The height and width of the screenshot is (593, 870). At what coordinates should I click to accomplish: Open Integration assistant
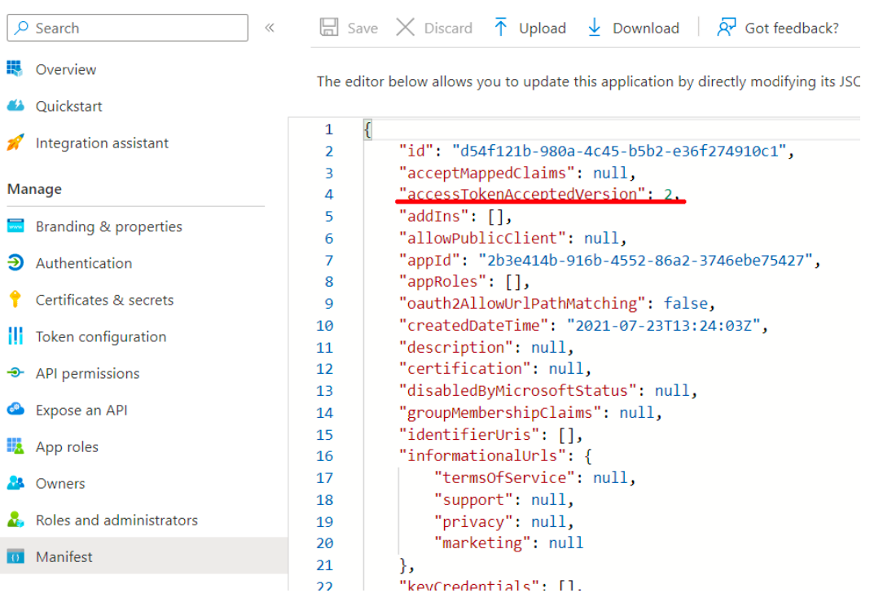tap(102, 143)
